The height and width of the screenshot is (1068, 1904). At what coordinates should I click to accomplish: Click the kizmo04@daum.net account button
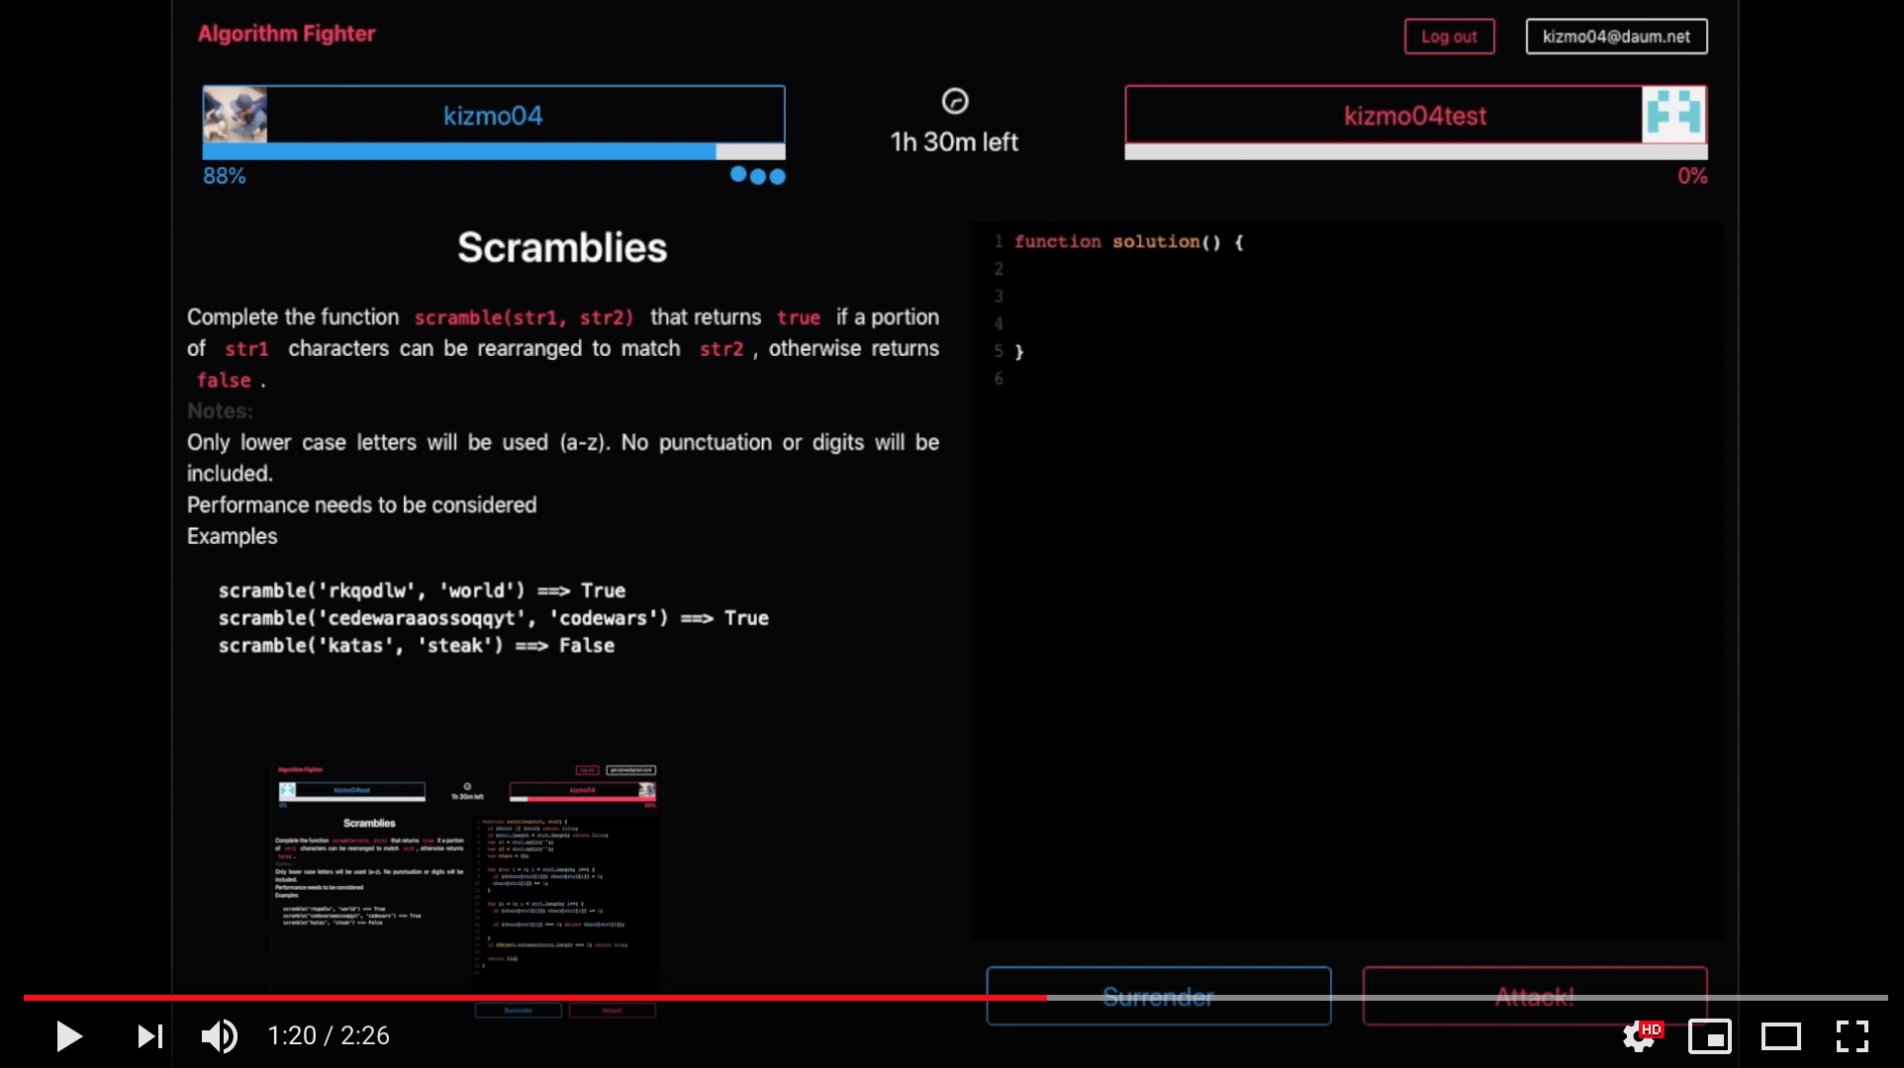(x=1616, y=37)
